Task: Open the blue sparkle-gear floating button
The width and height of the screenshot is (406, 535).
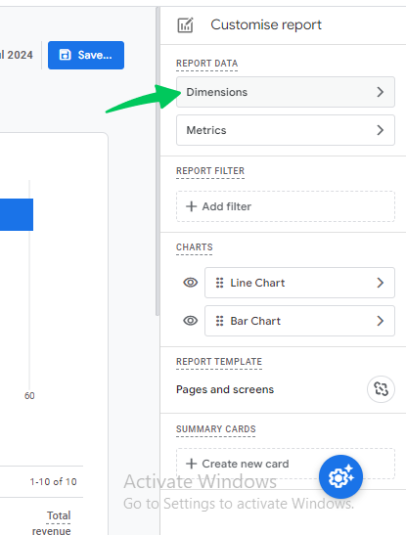Action: click(340, 476)
